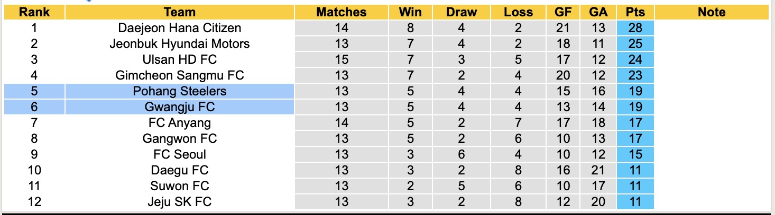The width and height of the screenshot is (775, 215).
Task: Sort by the Matches column header
Action: point(342,12)
